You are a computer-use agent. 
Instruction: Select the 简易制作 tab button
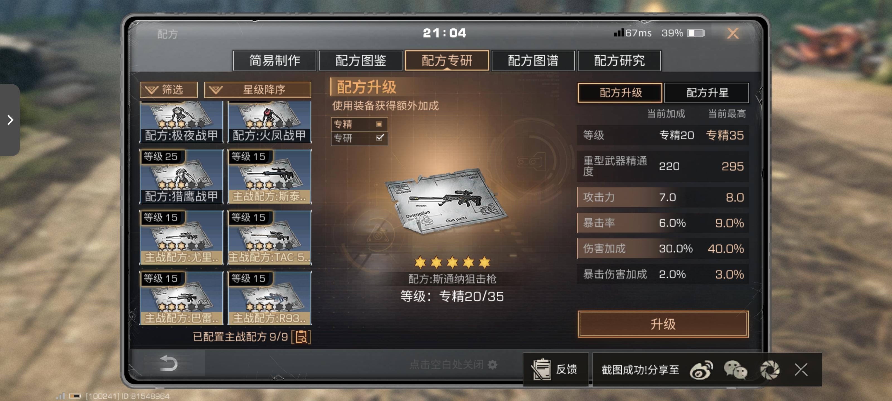[274, 60]
